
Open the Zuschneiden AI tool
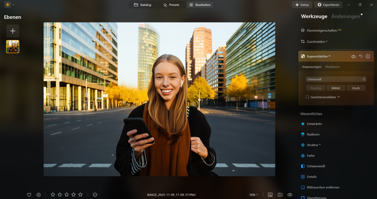pos(314,41)
